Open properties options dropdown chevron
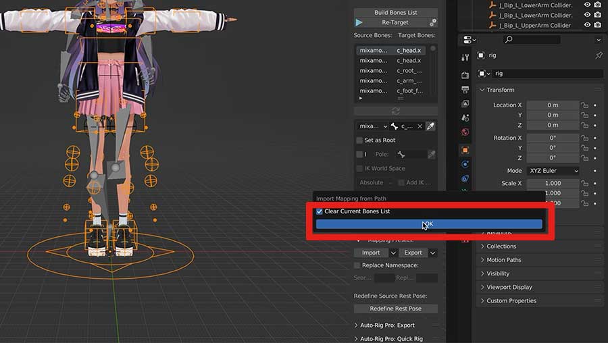The image size is (608, 343). coord(599,40)
